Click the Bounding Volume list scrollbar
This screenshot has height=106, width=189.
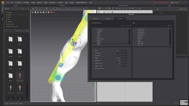pos(129,37)
